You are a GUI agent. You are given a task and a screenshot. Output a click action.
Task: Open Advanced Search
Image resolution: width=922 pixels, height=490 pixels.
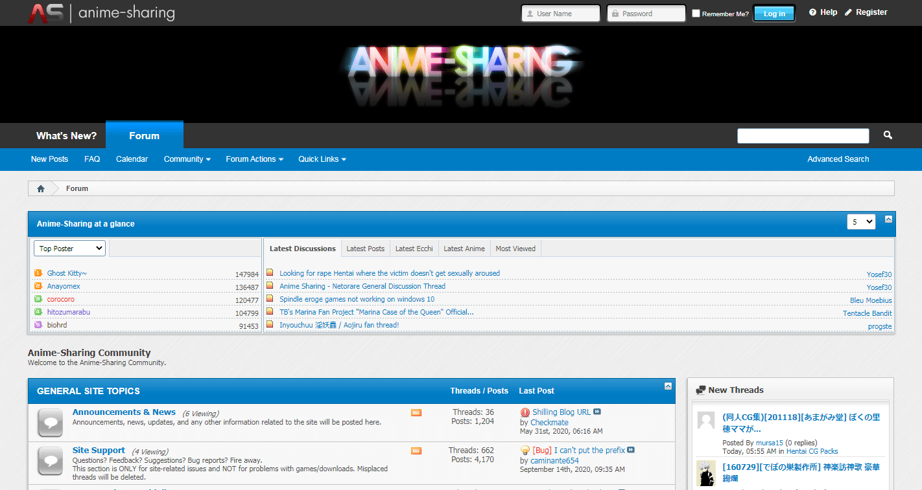click(x=838, y=159)
